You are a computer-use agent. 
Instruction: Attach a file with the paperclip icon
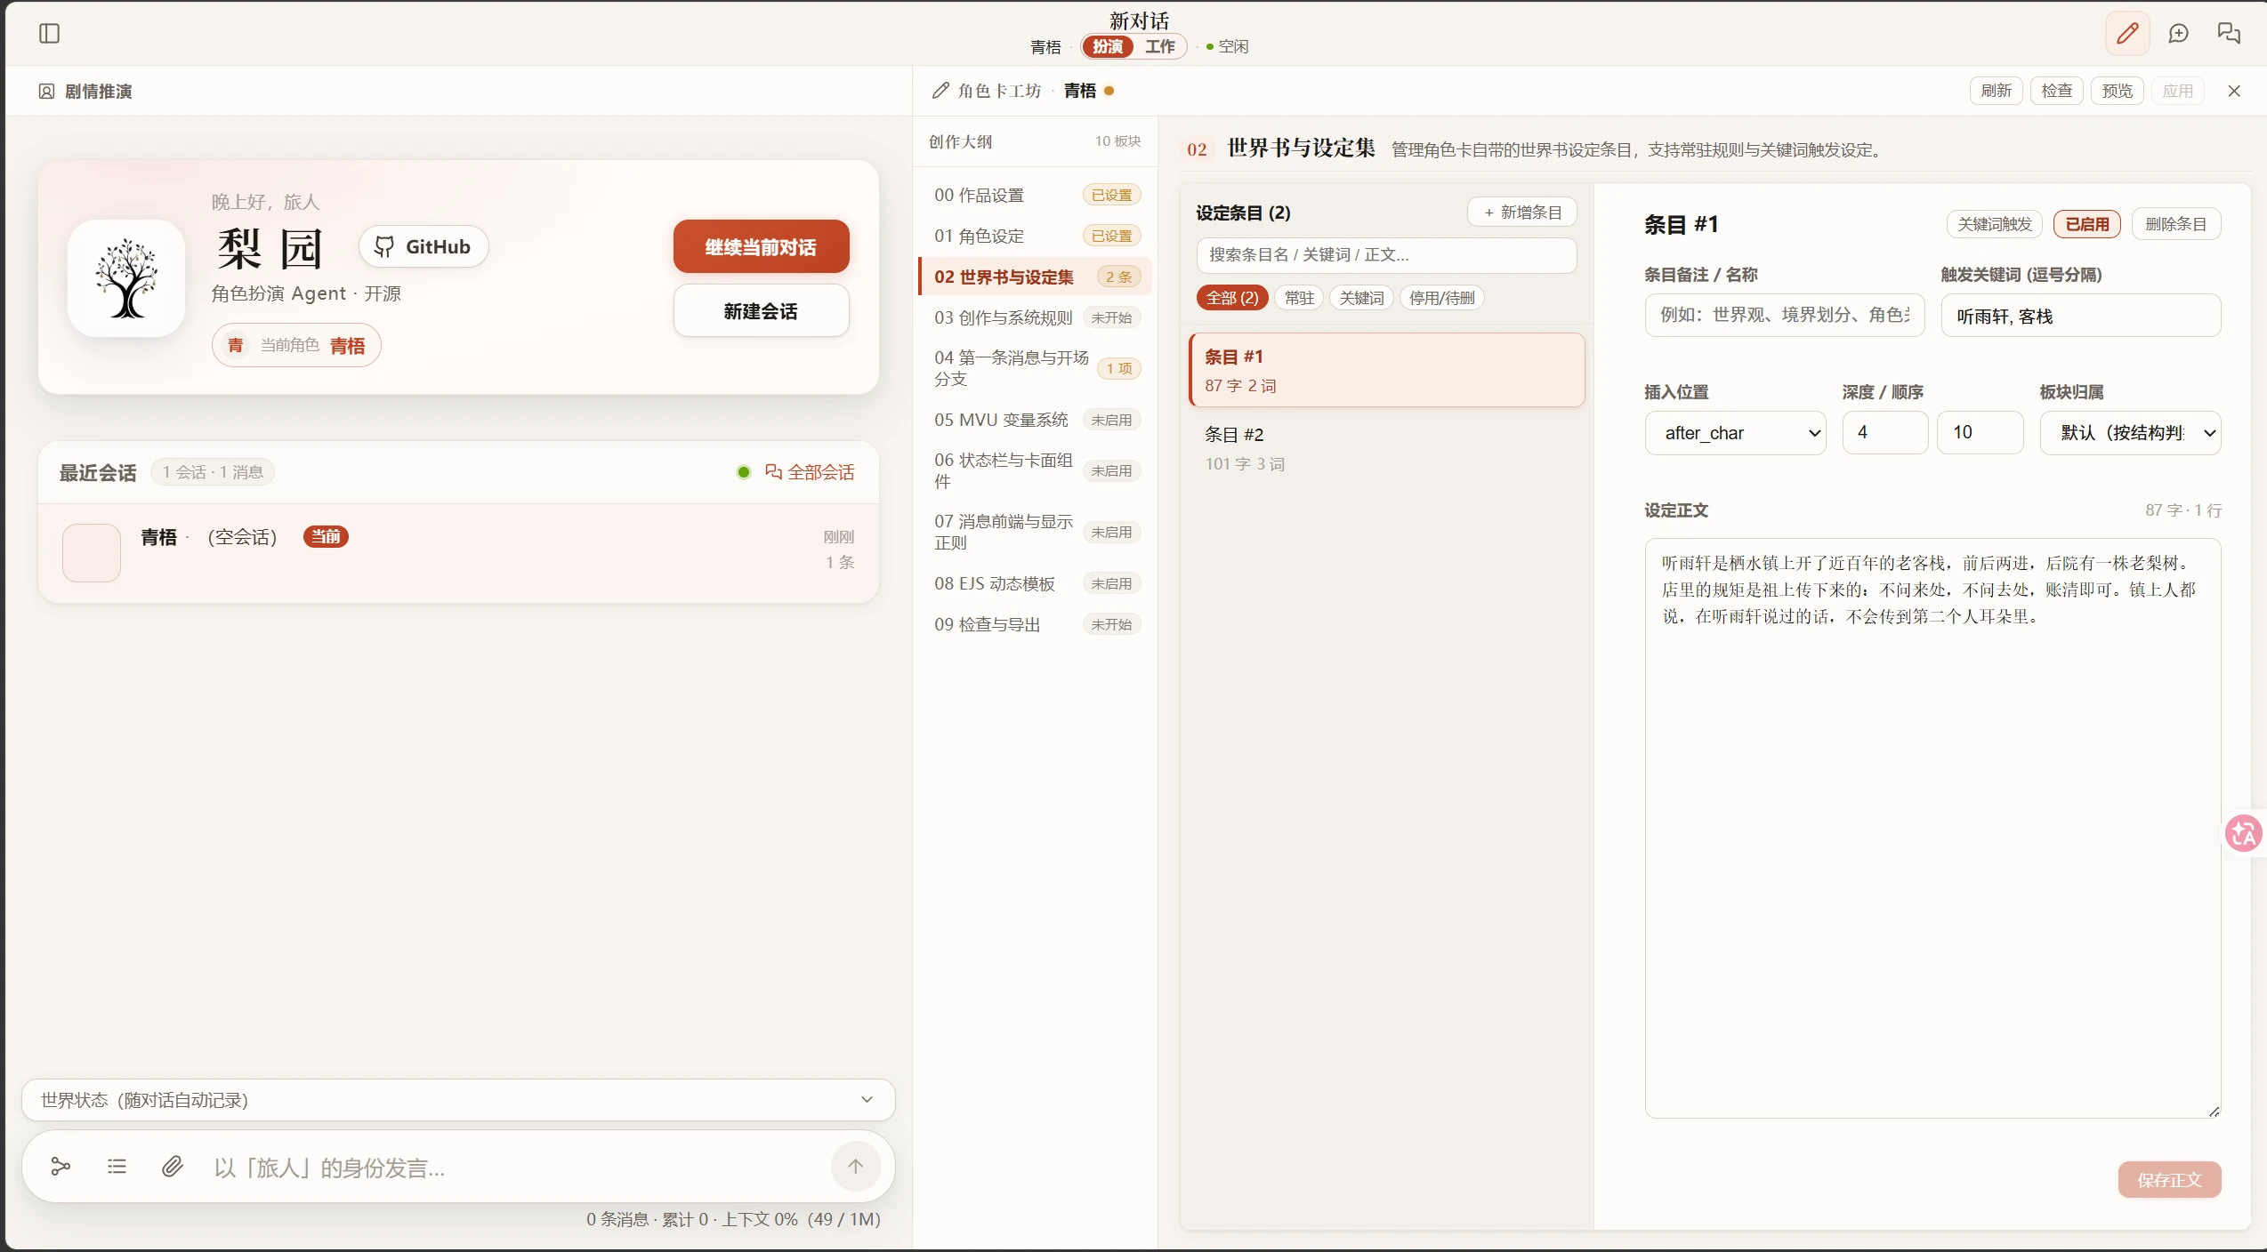173,1167
